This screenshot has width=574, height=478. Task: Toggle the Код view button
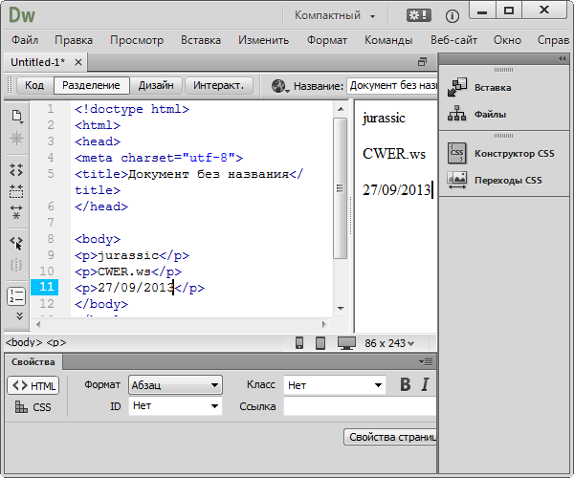coord(34,85)
